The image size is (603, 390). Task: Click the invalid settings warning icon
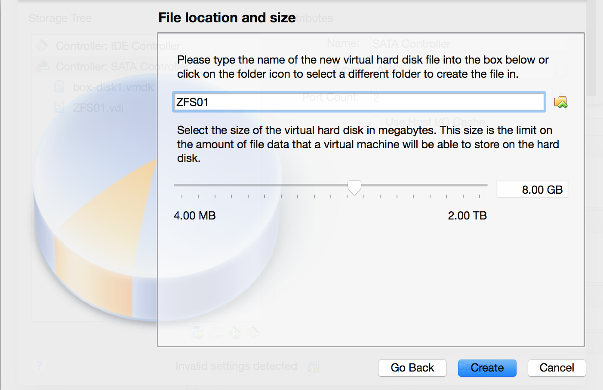pos(313,366)
